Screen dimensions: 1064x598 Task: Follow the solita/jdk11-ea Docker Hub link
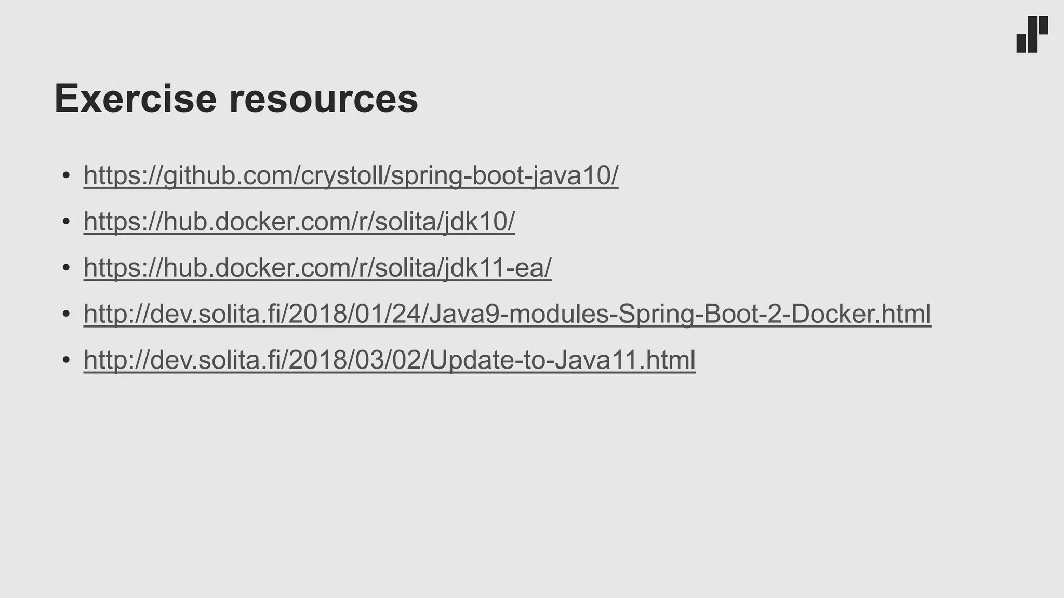317,268
